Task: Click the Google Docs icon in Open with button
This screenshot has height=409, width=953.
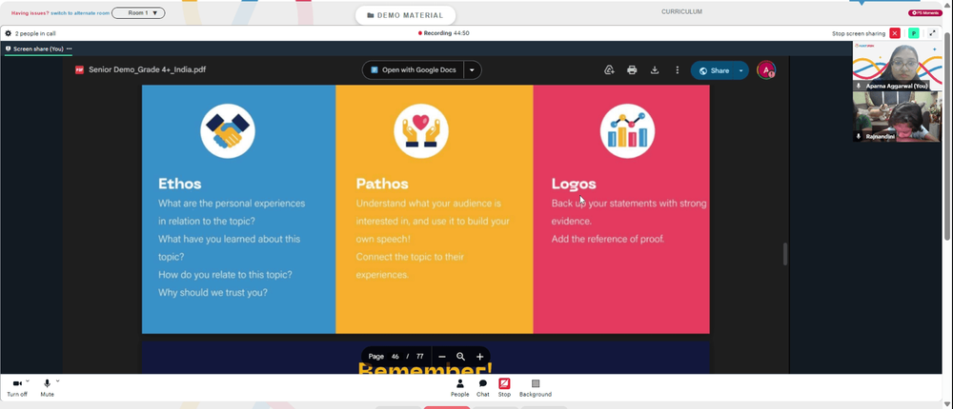Action: (375, 69)
